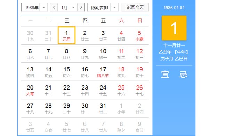This screenshot has height=136, width=226.
Task: Select January 9 廿九
Action: click(x=85, y=54)
